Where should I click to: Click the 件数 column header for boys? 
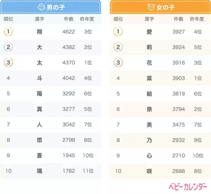pos(69,19)
